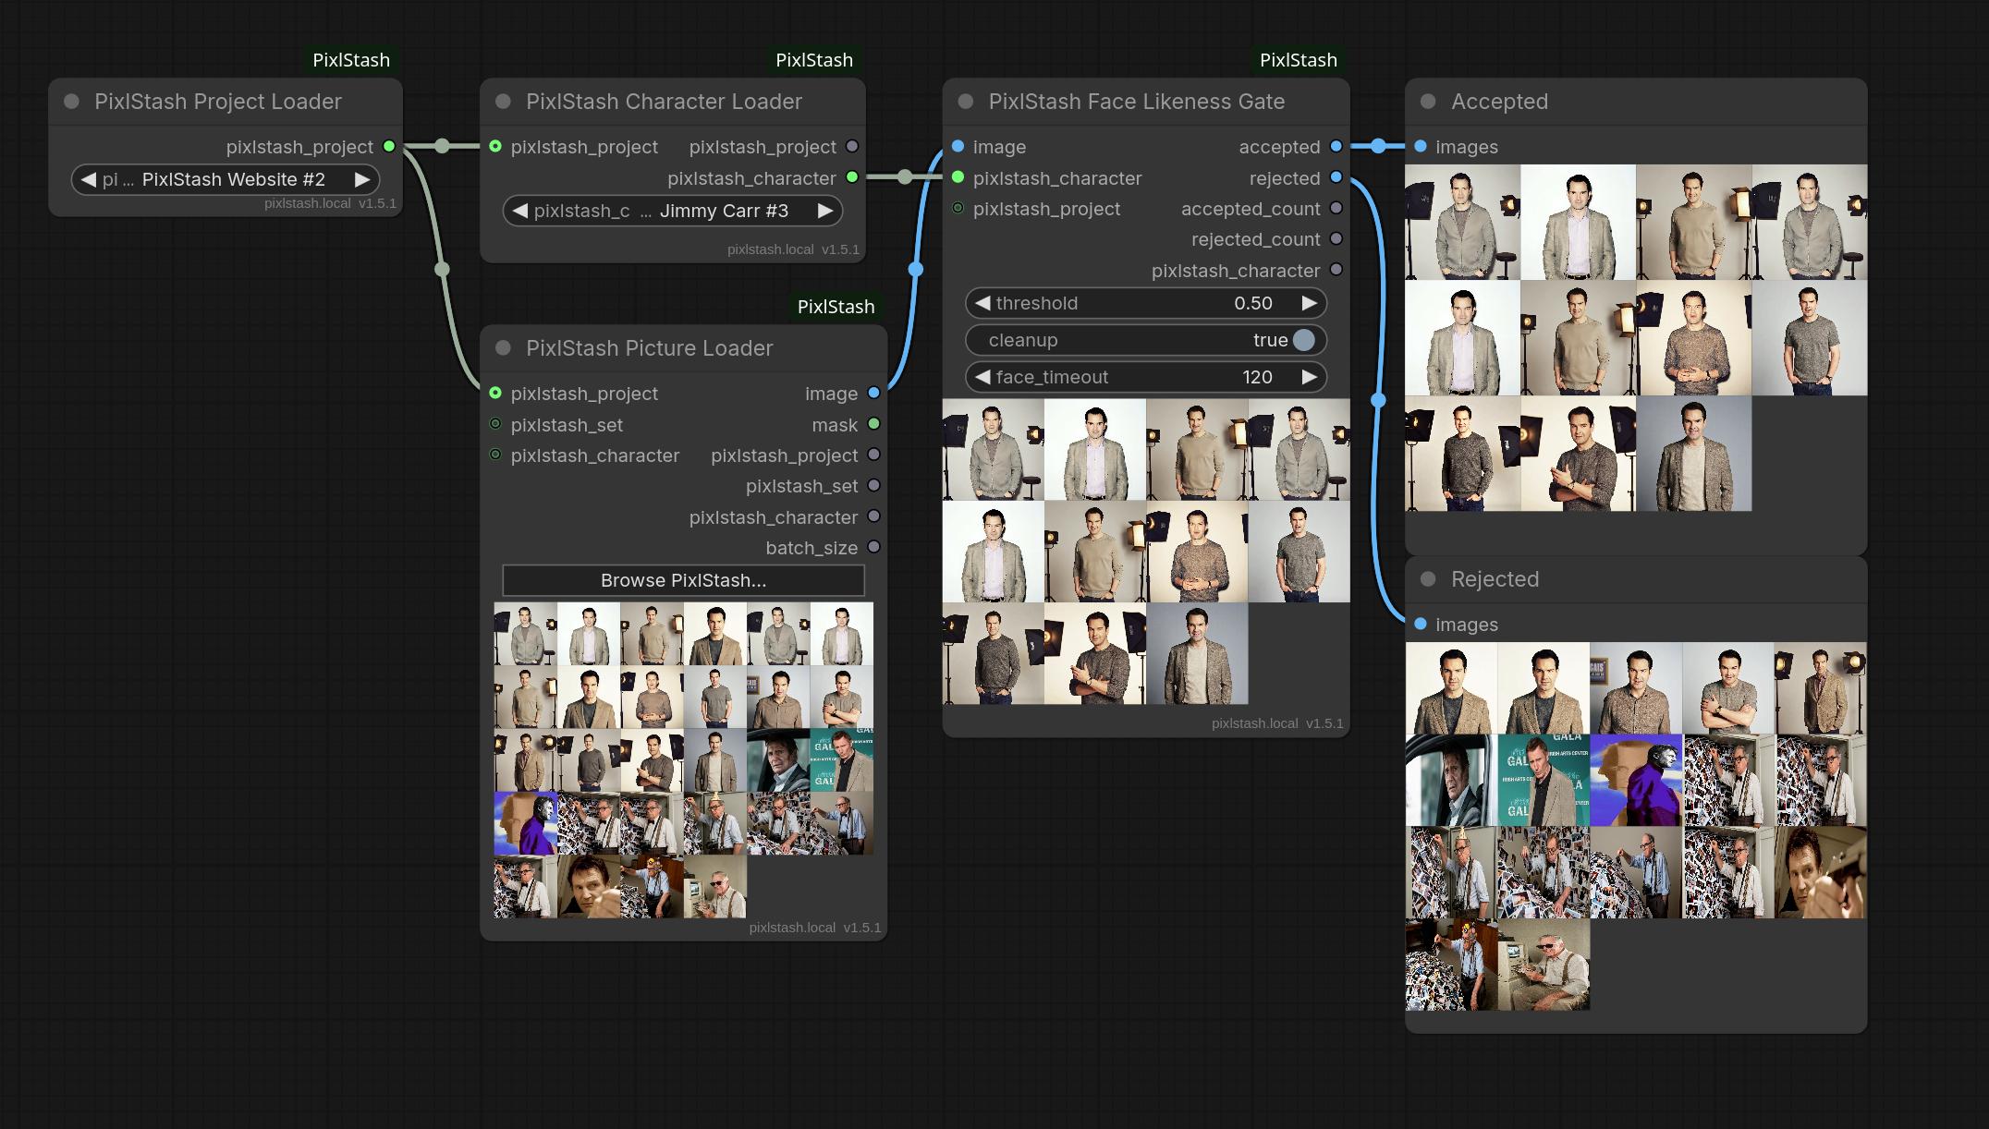Select previous character before Jimmy Carr #3
Screen dimensions: 1989x1129
coord(519,211)
